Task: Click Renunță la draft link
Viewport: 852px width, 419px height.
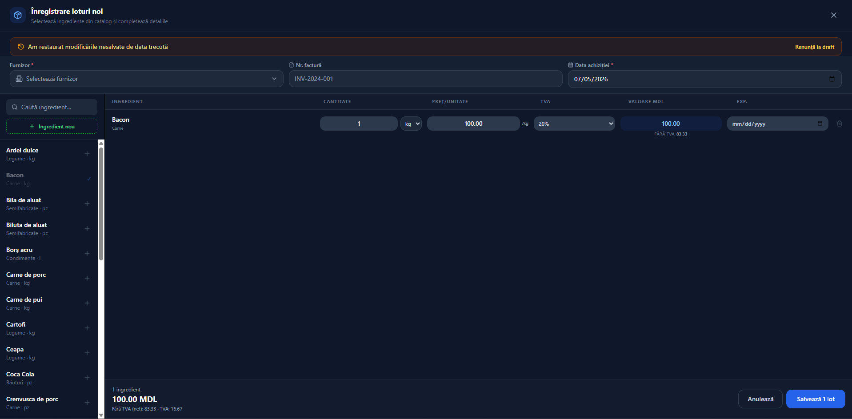Action: point(815,47)
